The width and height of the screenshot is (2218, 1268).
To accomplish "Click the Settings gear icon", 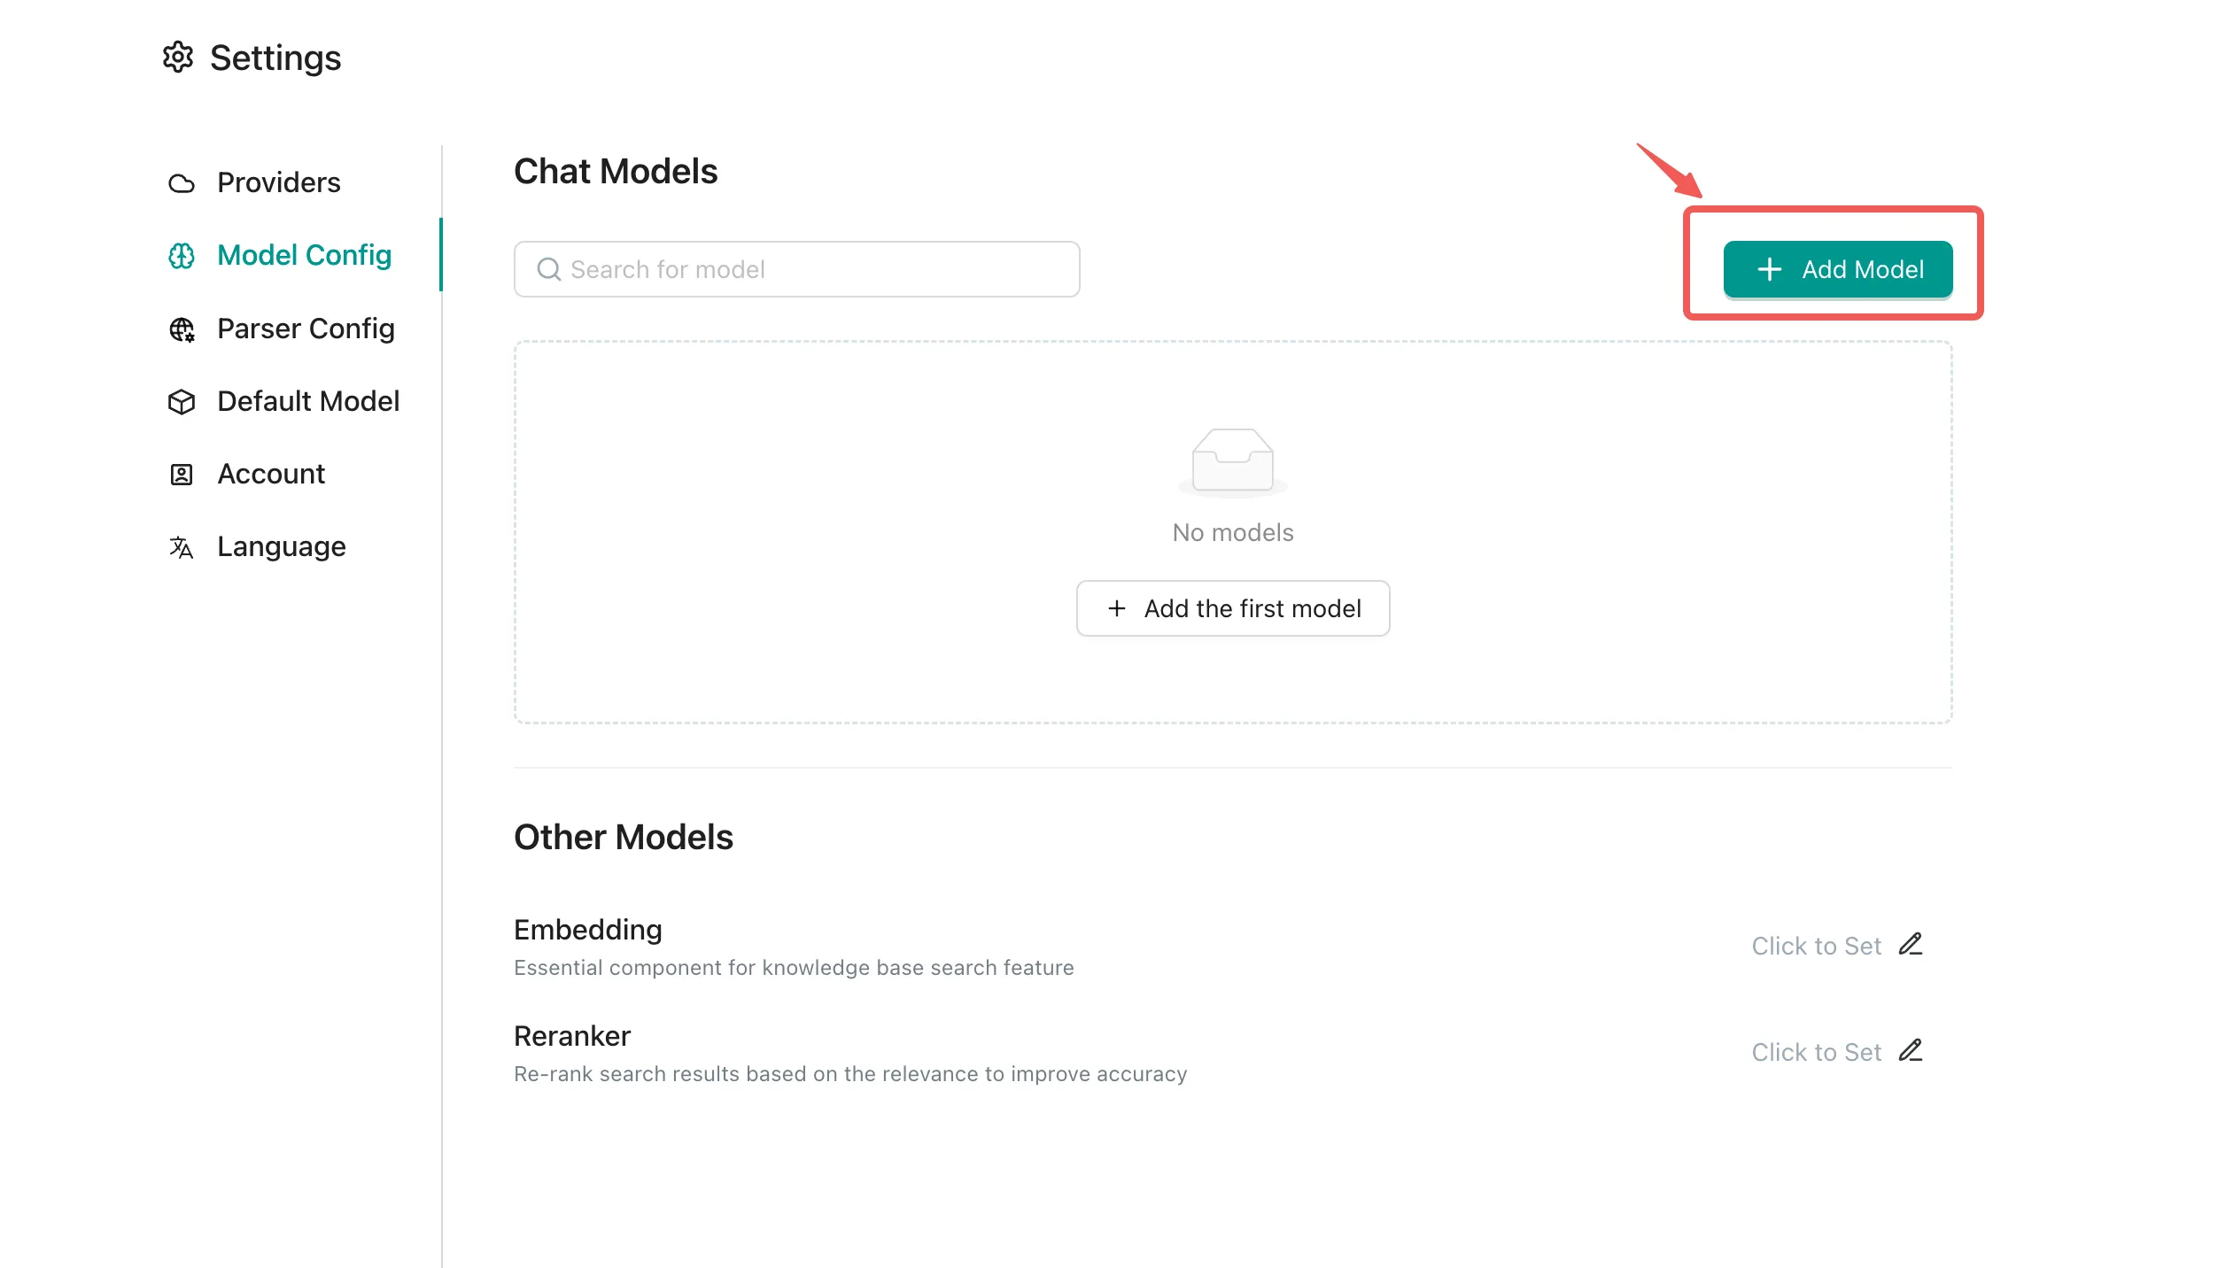I will (178, 58).
